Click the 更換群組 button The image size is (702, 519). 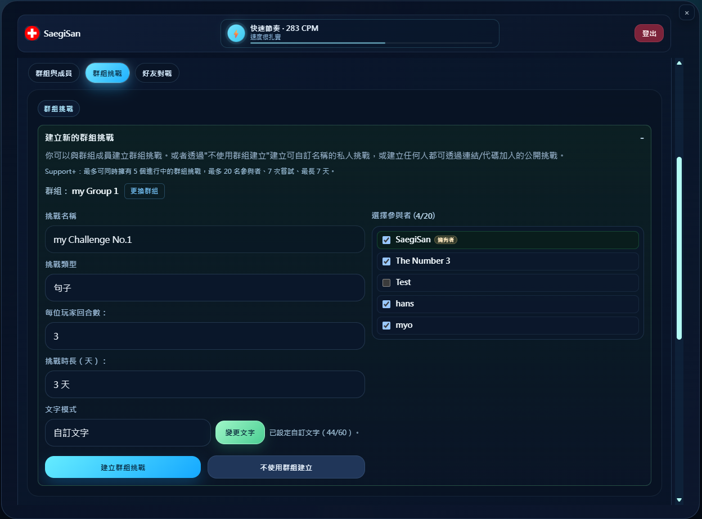[x=145, y=191]
